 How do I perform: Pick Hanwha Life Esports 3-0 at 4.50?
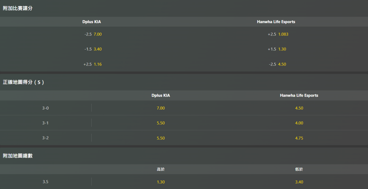click(299, 108)
